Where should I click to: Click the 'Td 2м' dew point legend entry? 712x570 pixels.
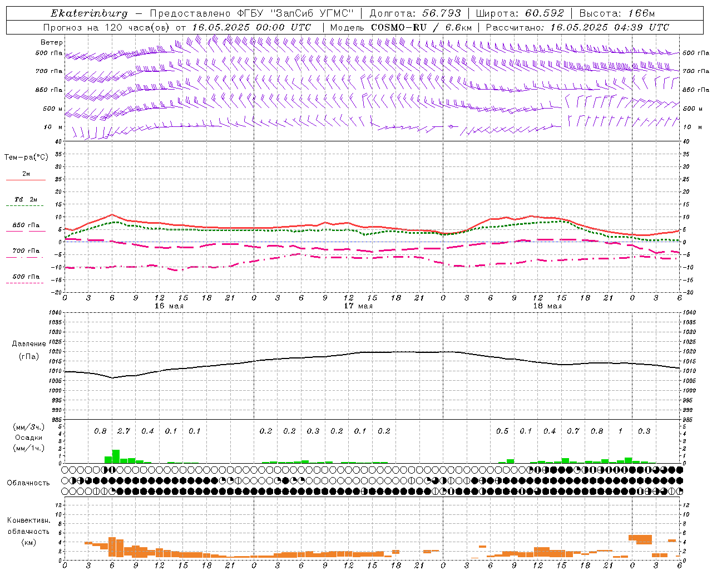(x=26, y=199)
